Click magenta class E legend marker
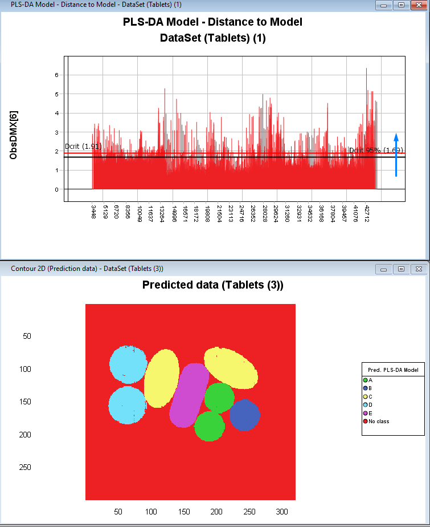The height and width of the screenshot is (527, 430). pos(366,413)
